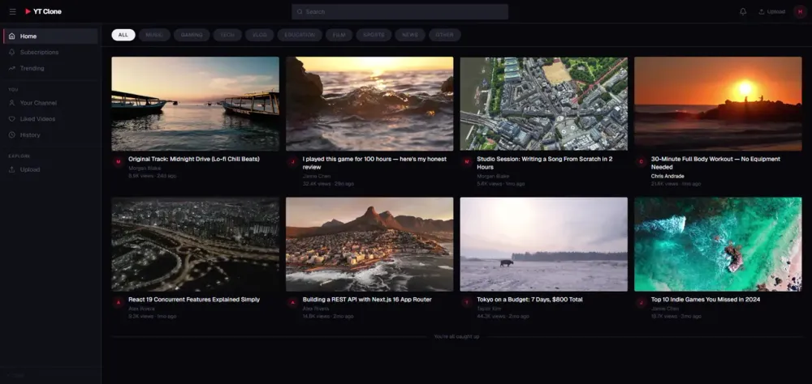
Task: Select the OTHER category chip
Action: [x=444, y=35]
